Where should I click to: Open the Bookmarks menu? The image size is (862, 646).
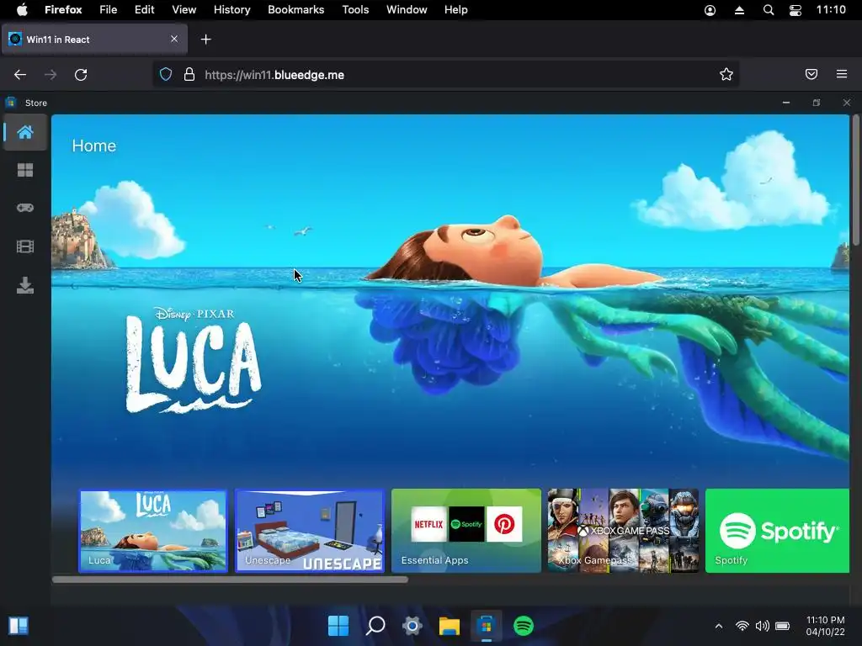[x=295, y=10]
